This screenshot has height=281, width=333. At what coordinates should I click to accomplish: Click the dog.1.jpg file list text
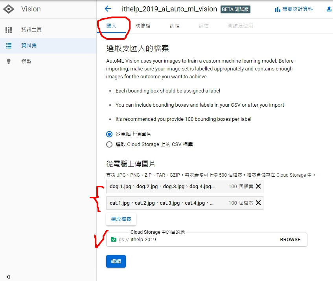pos(162,187)
